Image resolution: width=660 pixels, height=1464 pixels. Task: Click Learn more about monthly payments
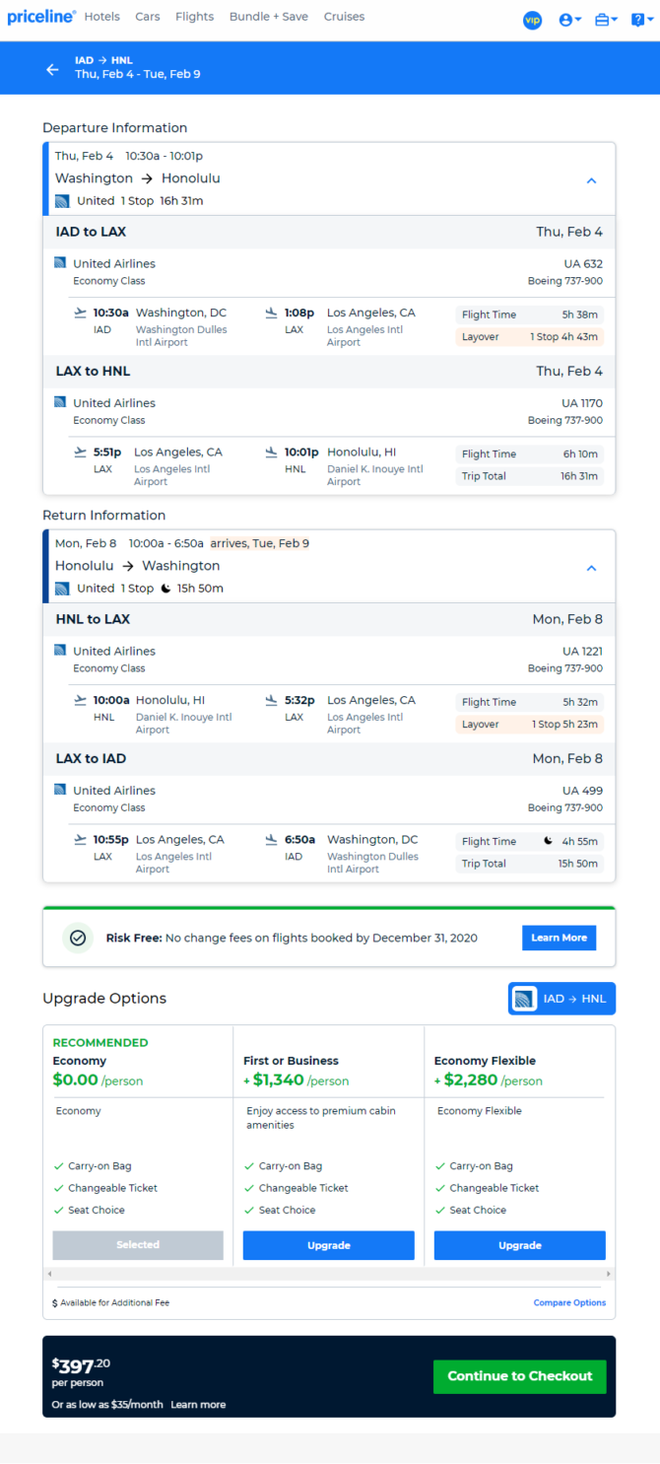(198, 1404)
